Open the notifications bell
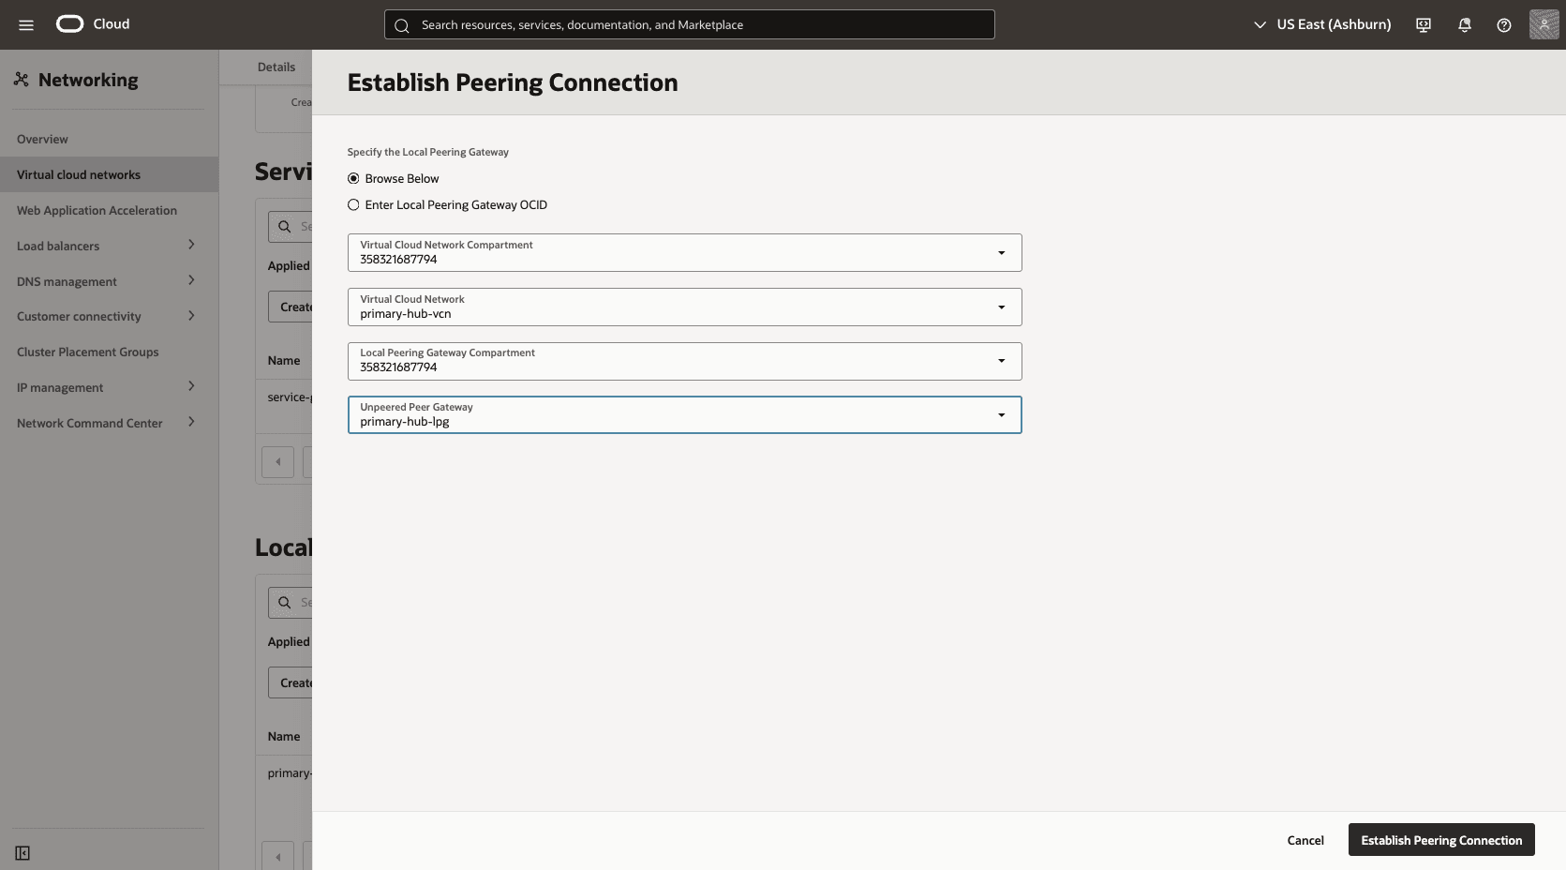1566x870 pixels. click(x=1464, y=24)
